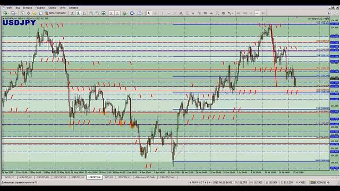Click the New Chart toolbar icon
Image resolution: width=340 pixels, height=191 pixels.
[5, 13]
